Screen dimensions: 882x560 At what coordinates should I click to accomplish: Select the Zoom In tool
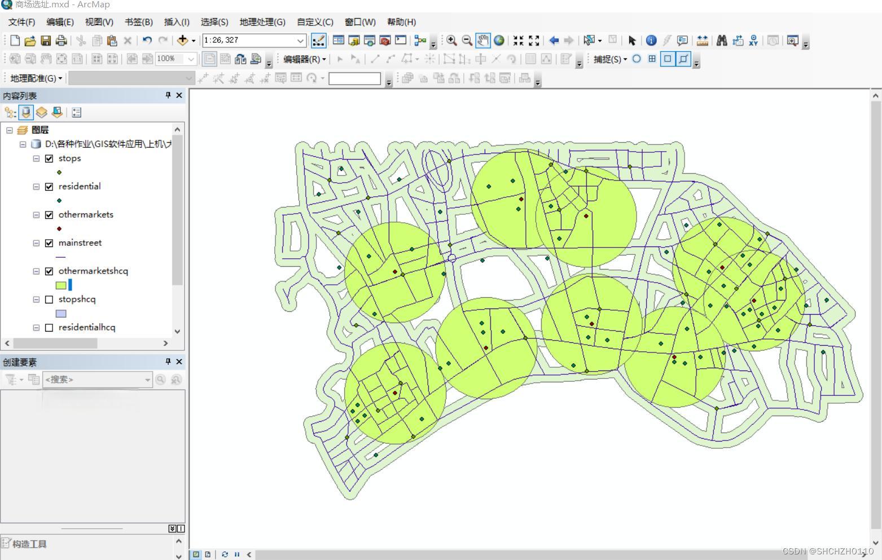pyautogui.click(x=451, y=41)
